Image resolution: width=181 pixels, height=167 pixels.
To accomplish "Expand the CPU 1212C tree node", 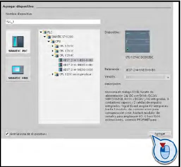I will (x=53, y=51).
